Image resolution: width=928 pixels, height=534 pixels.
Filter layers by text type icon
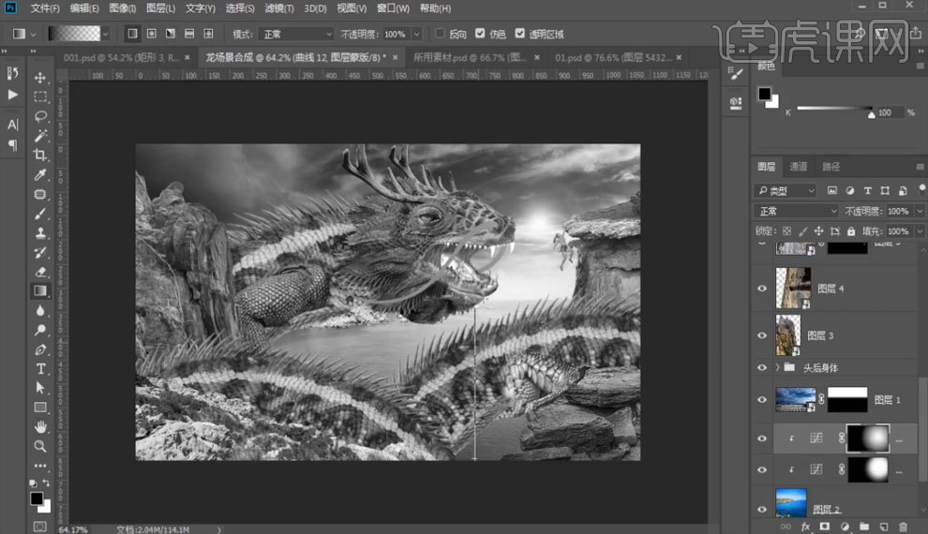(x=867, y=190)
